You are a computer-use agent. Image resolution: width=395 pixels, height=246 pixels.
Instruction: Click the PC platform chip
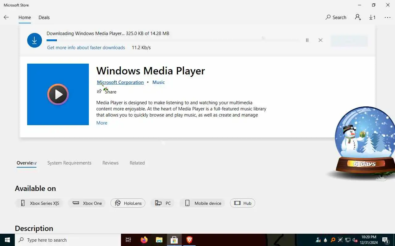tap(162, 203)
